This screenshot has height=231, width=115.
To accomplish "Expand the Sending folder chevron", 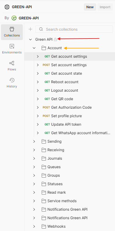I will (x=34, y=141).
